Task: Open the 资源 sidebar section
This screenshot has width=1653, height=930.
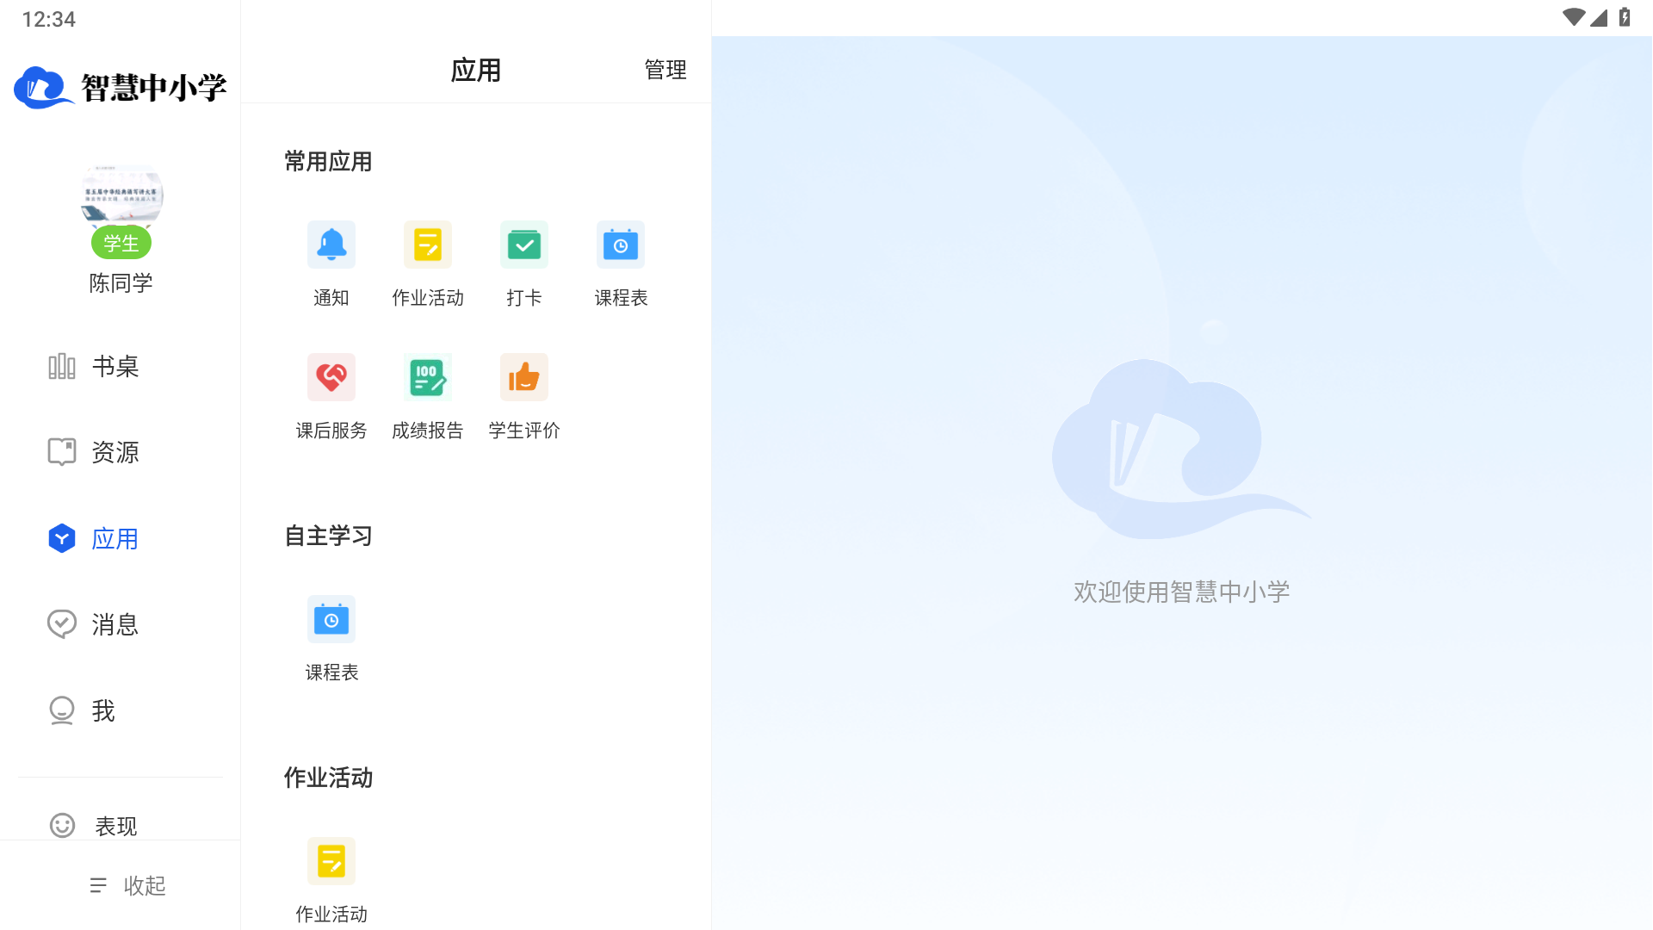Action: click(115, 452)
